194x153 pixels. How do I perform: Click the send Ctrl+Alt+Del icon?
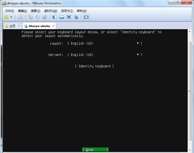[20, 17]
